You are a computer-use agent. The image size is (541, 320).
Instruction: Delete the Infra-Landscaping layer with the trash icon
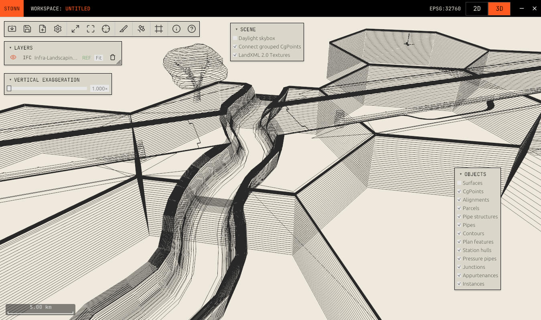point(113,58)
